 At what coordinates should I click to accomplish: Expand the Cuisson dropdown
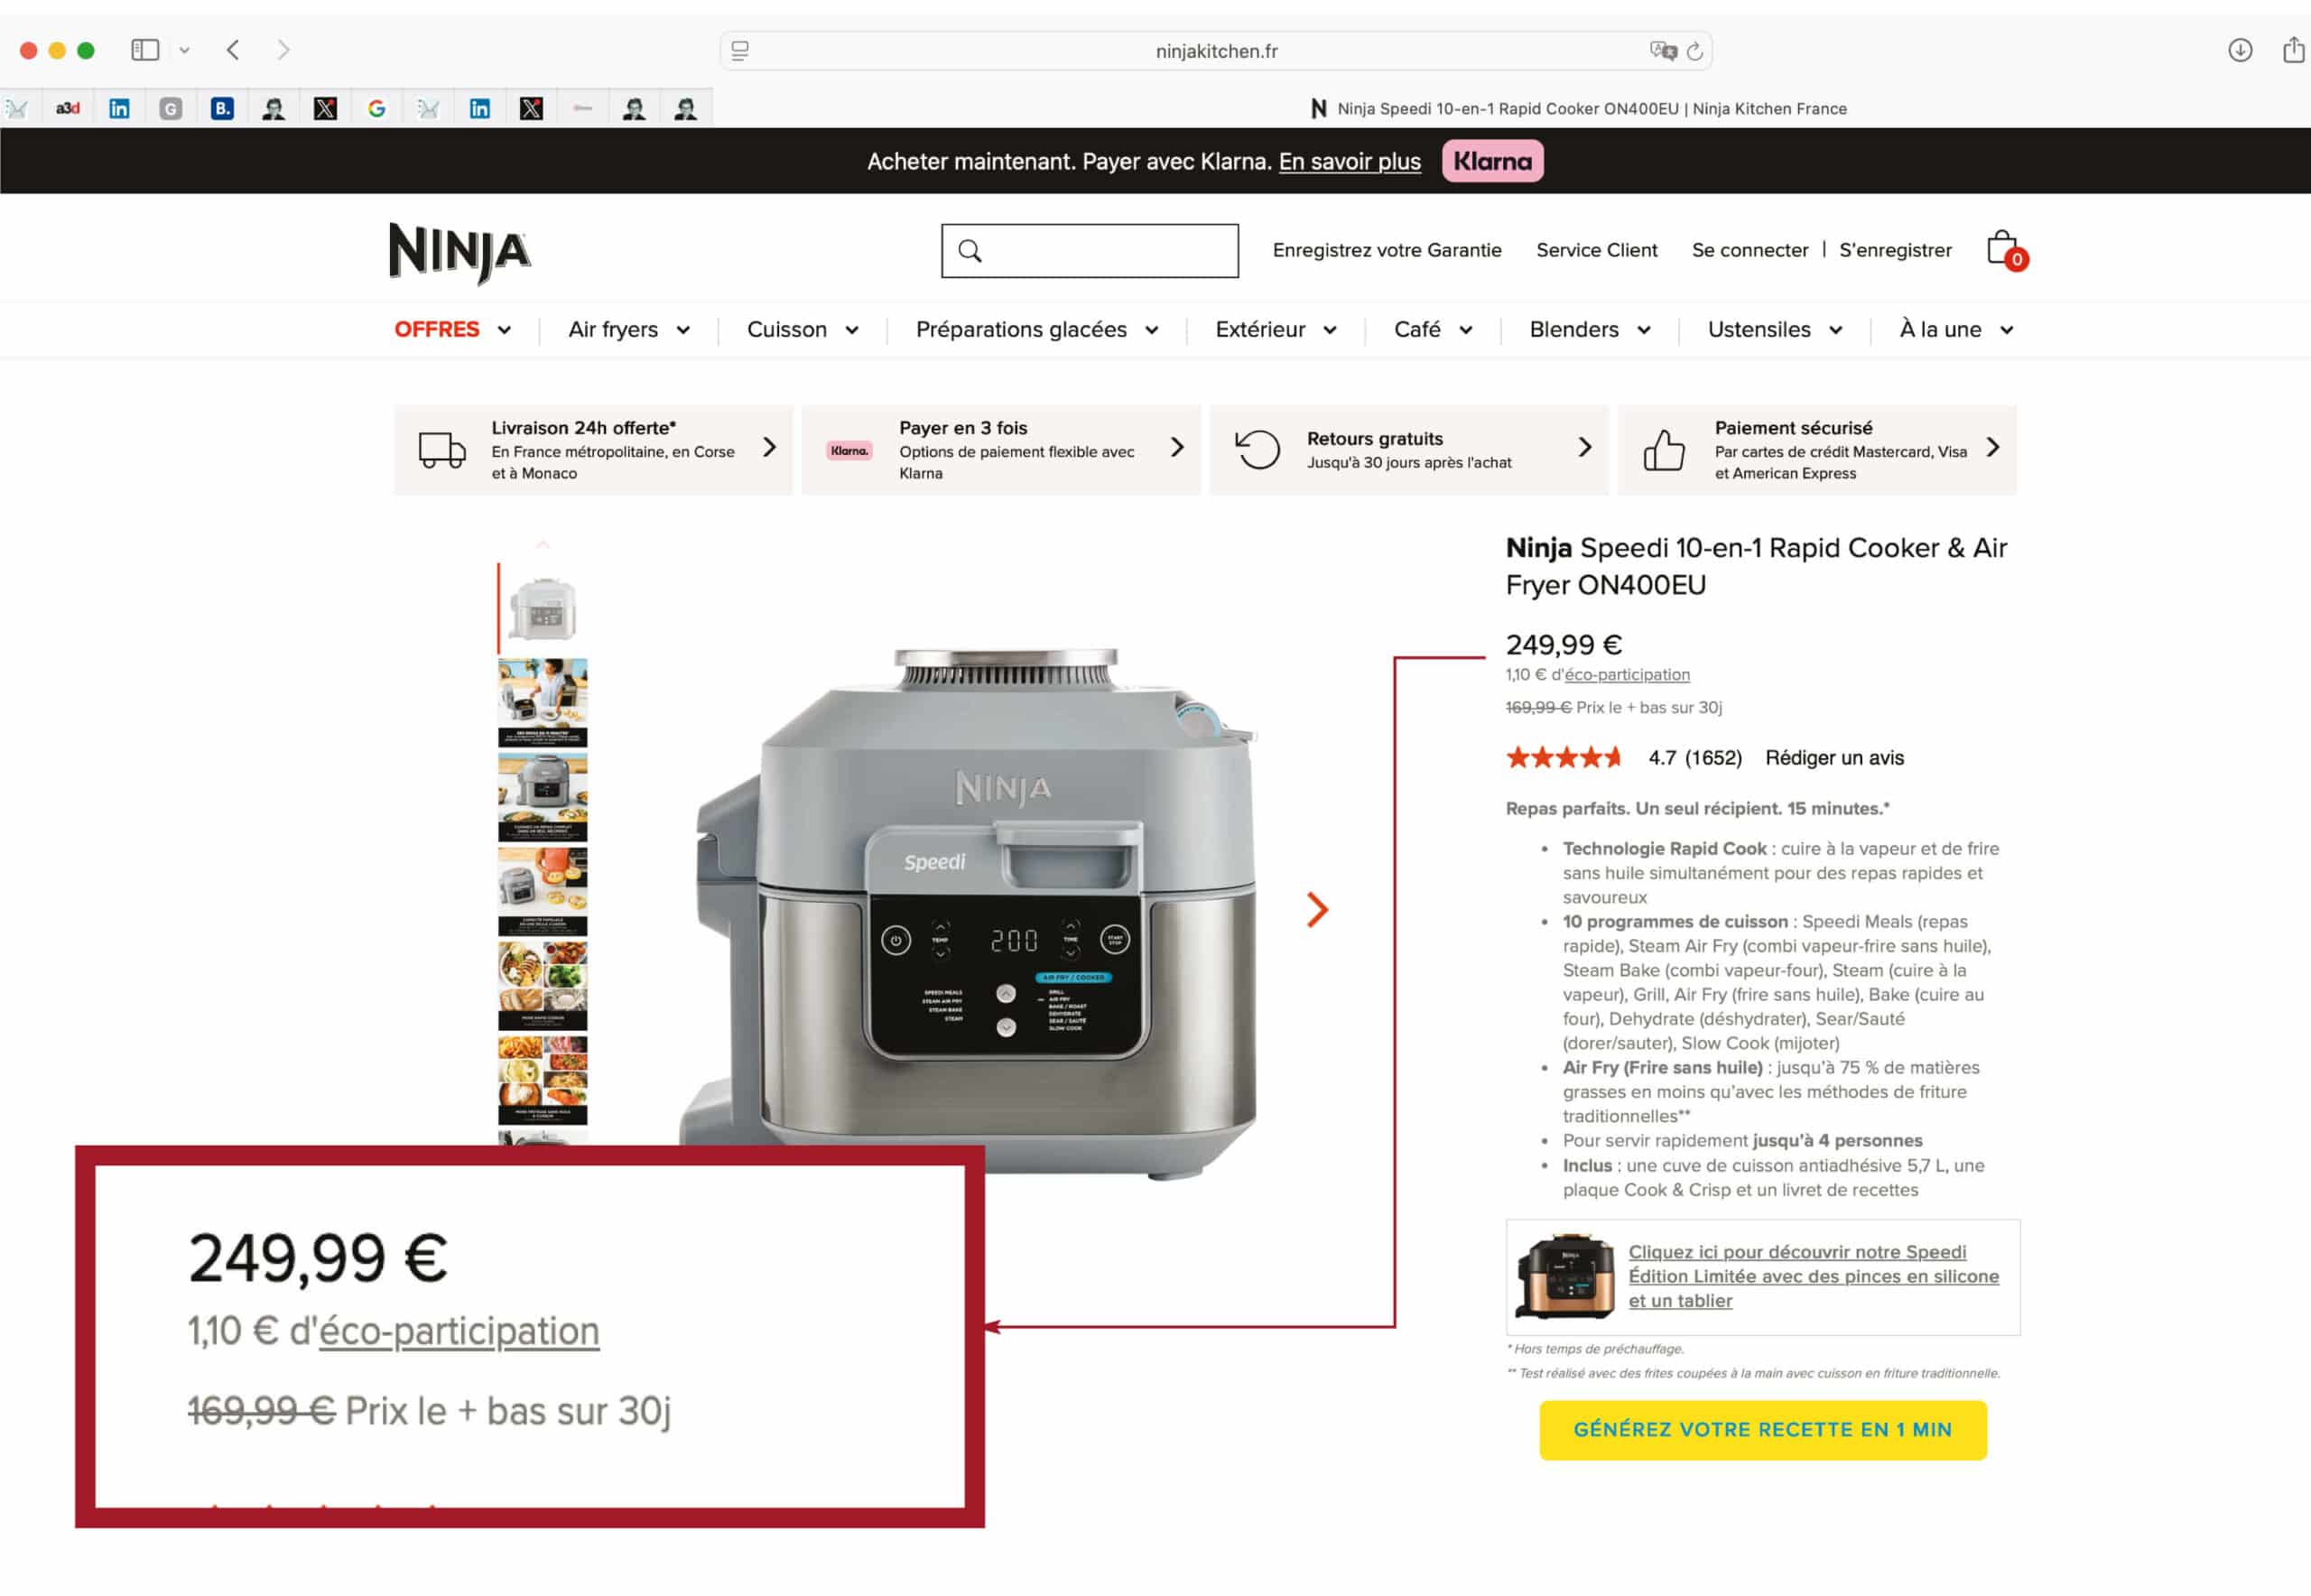pyautogui.click(x=802, y=330)
